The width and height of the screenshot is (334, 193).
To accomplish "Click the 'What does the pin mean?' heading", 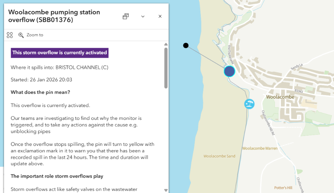I will [x=40, y=92].
